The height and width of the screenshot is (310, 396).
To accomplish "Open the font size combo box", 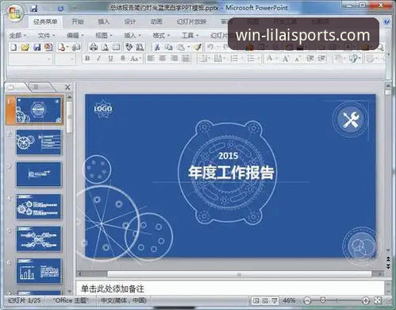I will pos(65,60).
